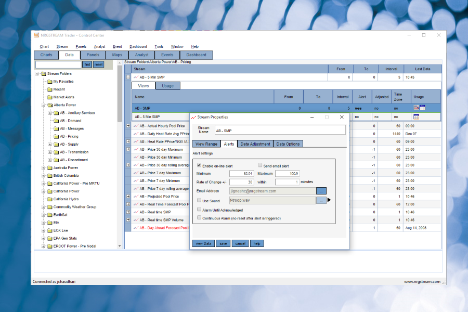The image size is (468, 312).
Task: Expand the Australia Power folder
Action: click(44, 168)
